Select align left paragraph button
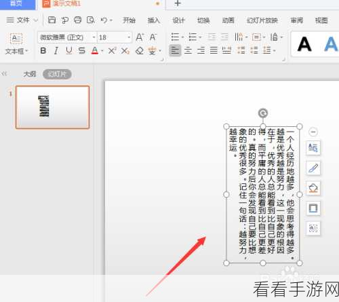This screenshot has width=339, height=302. pyautogui.click(x=175, y=50)
